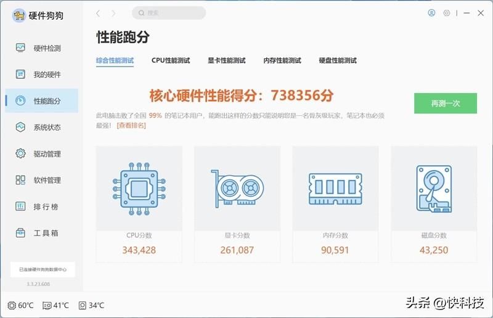
Task: Open the 查看排名 link
Action: 131,126
